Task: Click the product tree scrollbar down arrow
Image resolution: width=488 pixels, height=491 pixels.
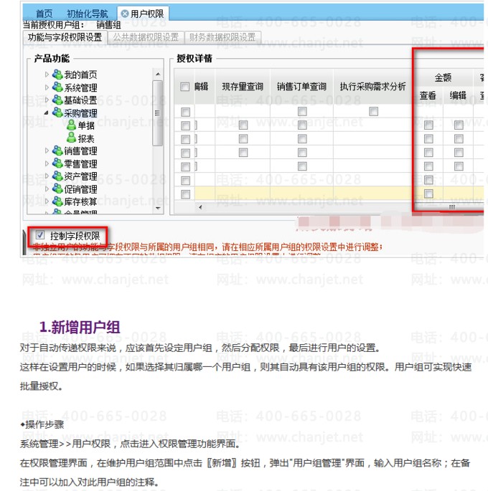Action: 158,208
